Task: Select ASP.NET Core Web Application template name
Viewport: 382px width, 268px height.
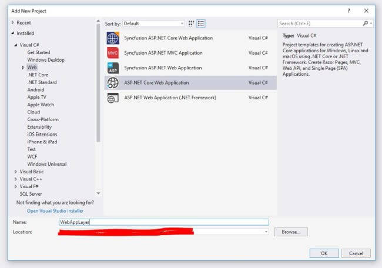Action: click(x=156, y=83)
